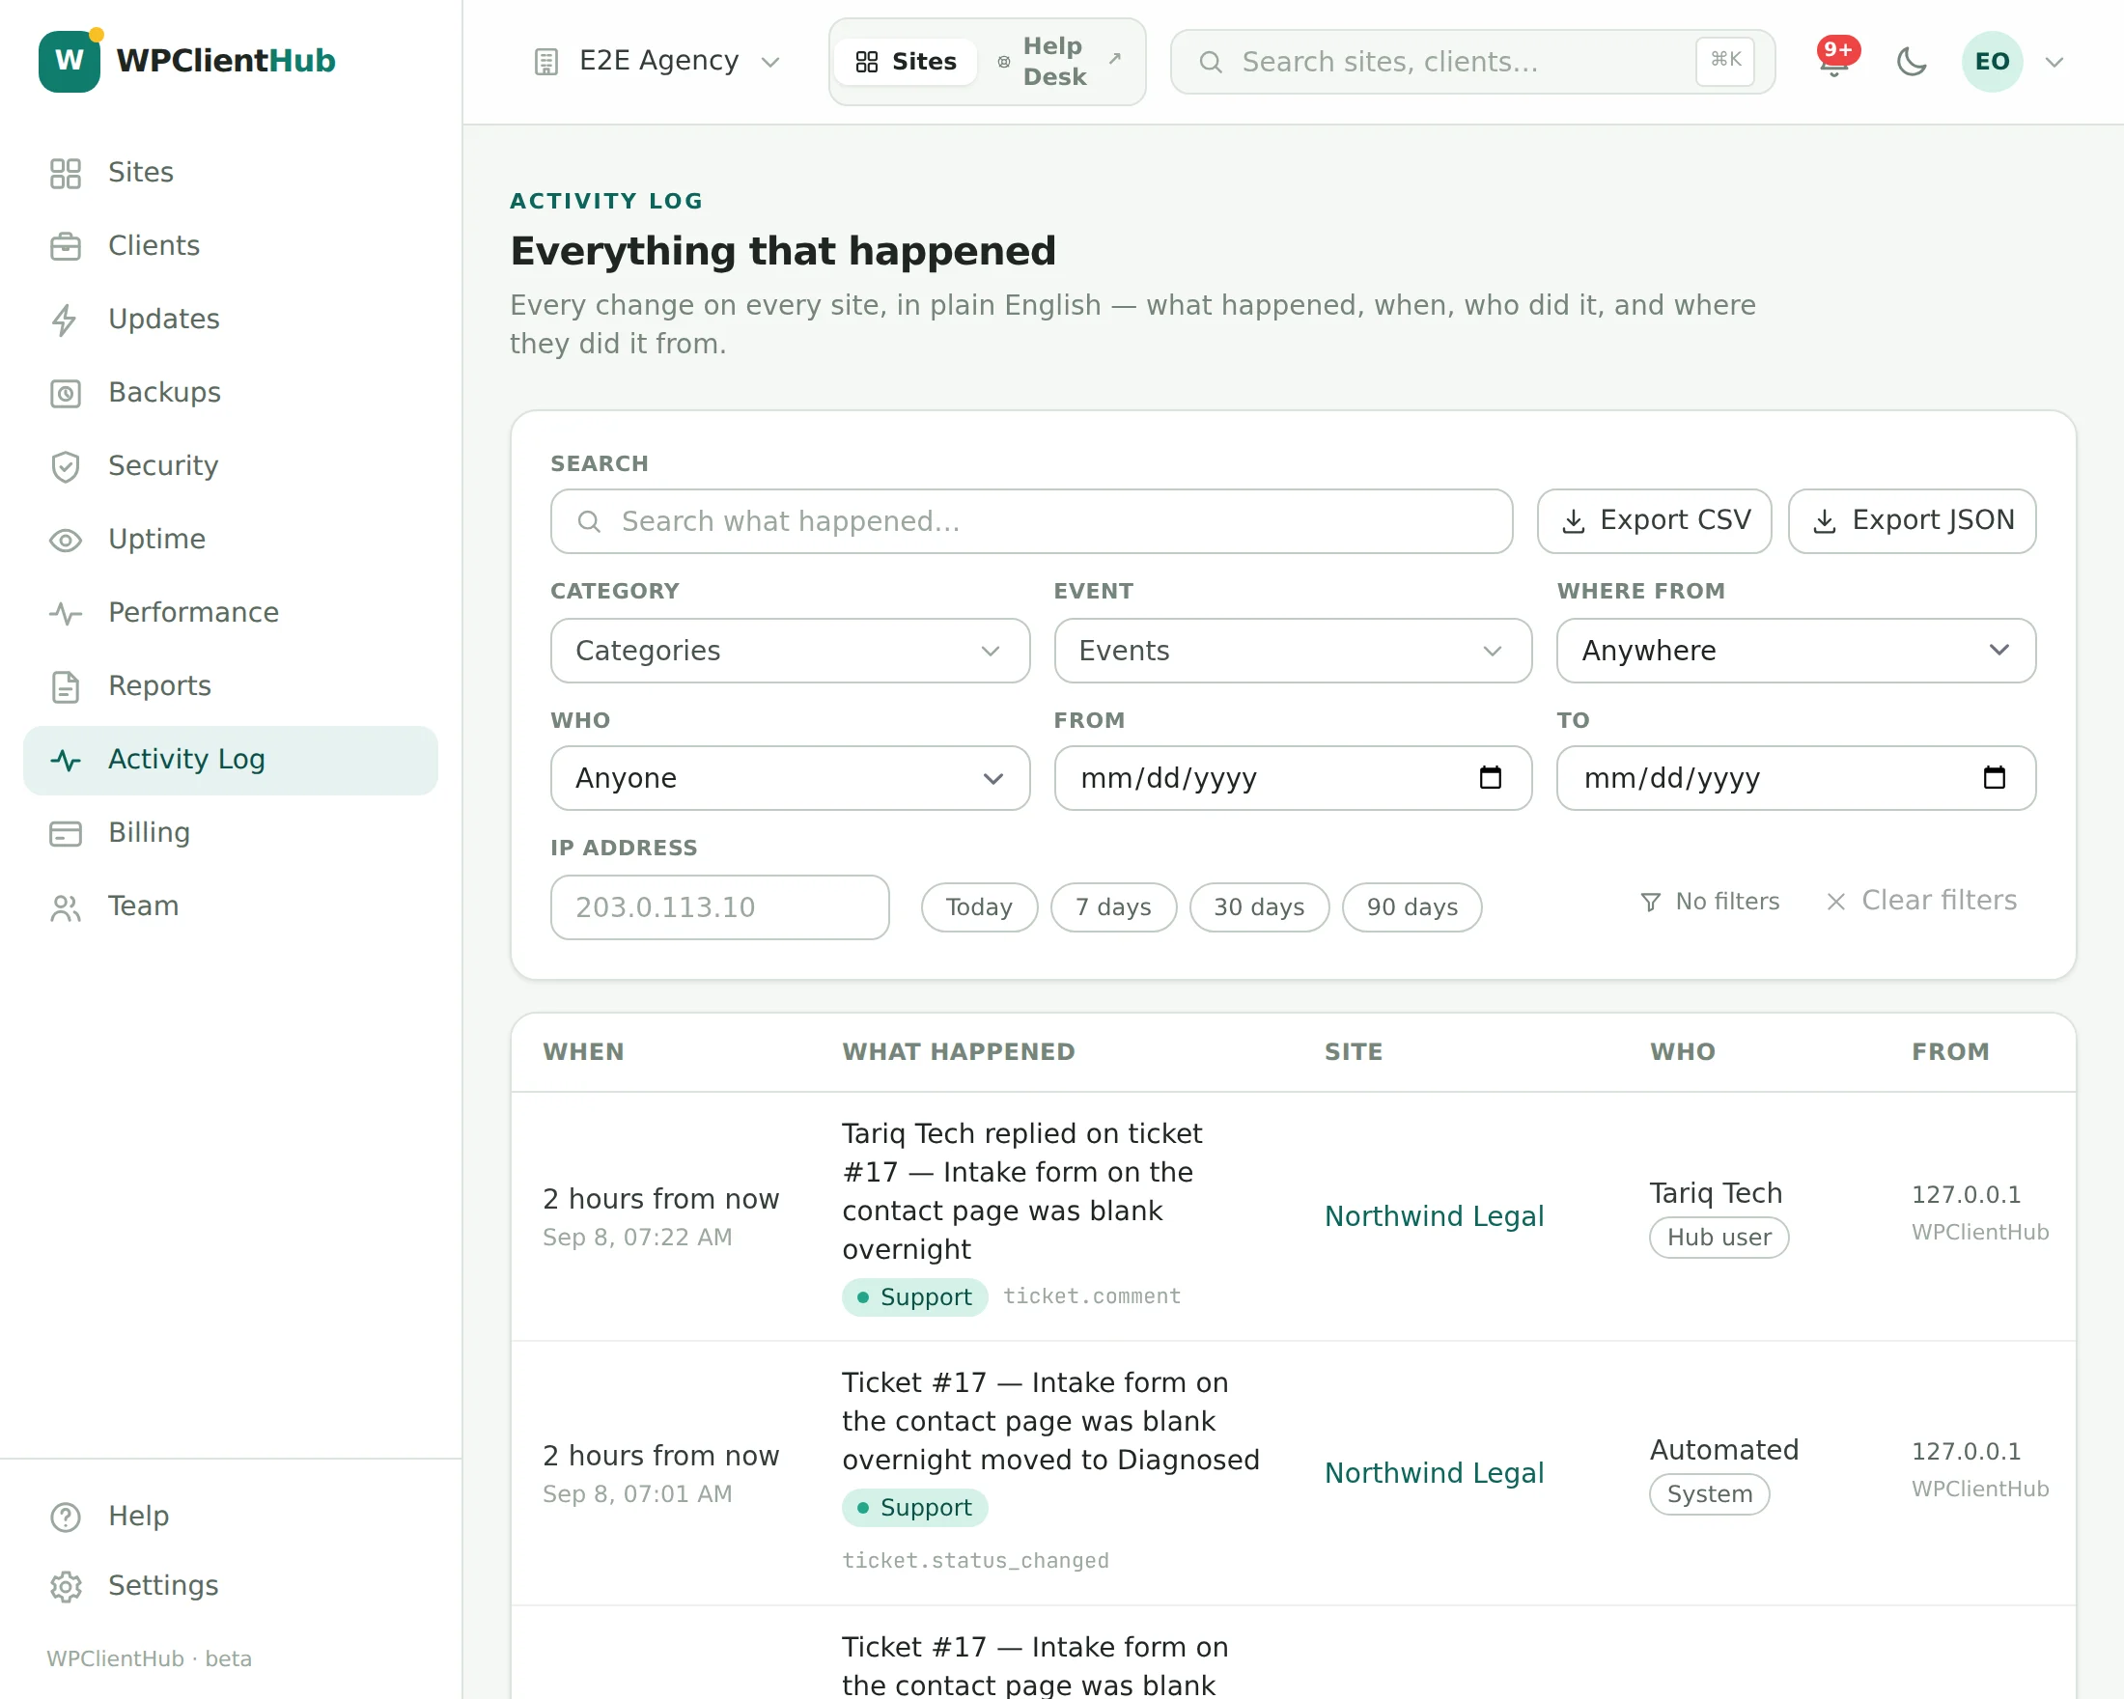Click Support tag on ticket.comment entry

(914, 1297)
